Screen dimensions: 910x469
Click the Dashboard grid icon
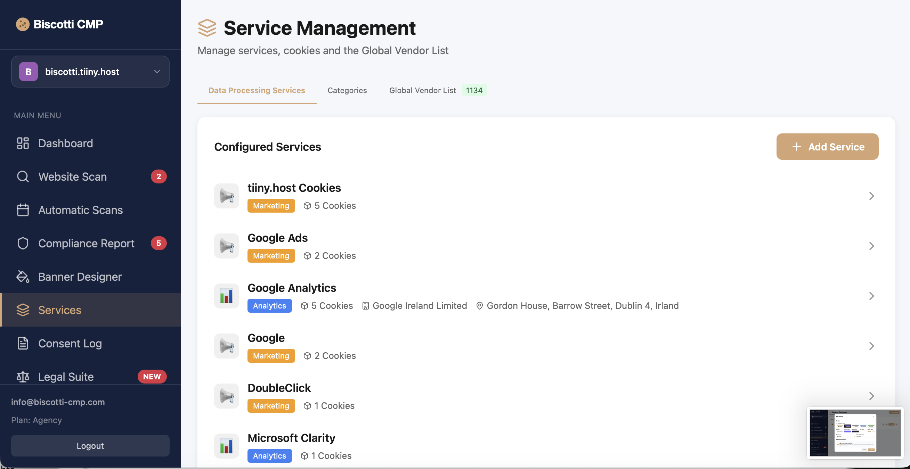[23, 143]
